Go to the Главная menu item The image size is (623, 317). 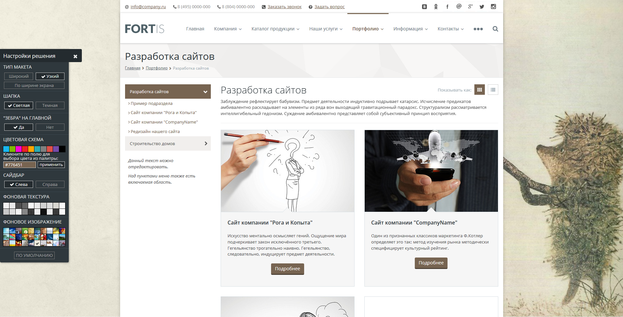pyautogui.click(x=195, y=29)
